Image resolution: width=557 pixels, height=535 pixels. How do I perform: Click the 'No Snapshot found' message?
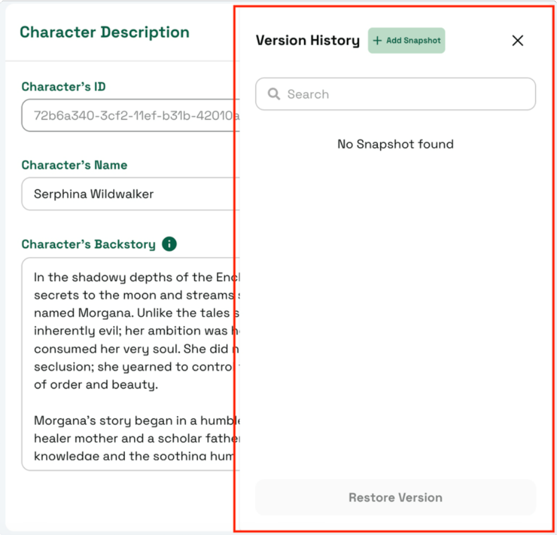coord(395,144)
